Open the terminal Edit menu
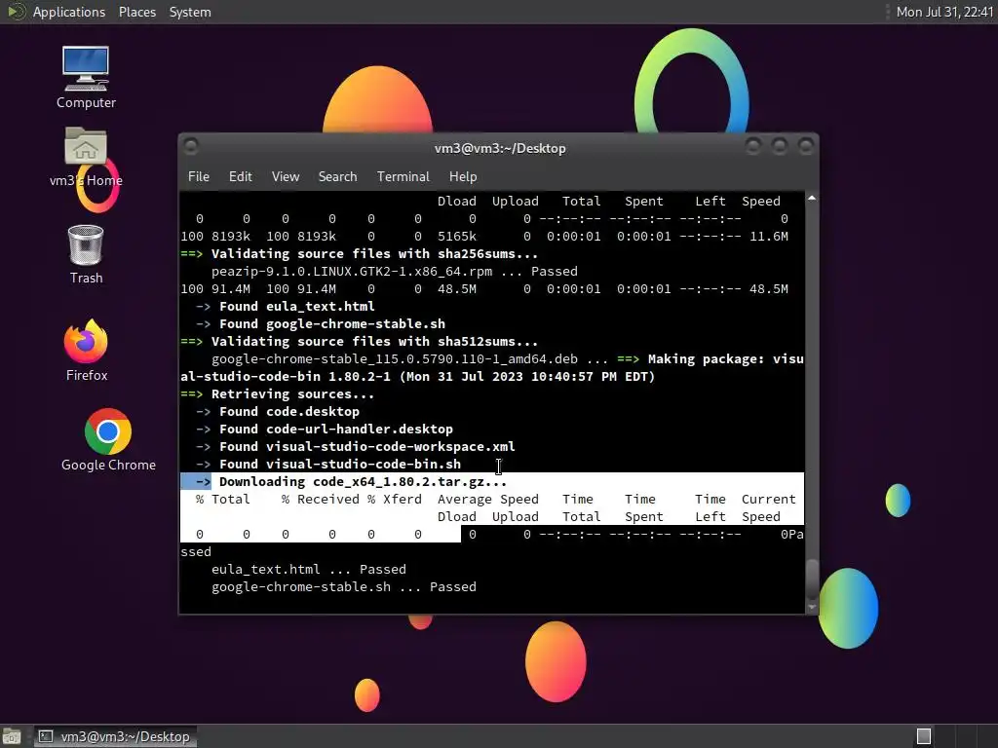The width and height of the screenshot is (998, 748). 240,176
